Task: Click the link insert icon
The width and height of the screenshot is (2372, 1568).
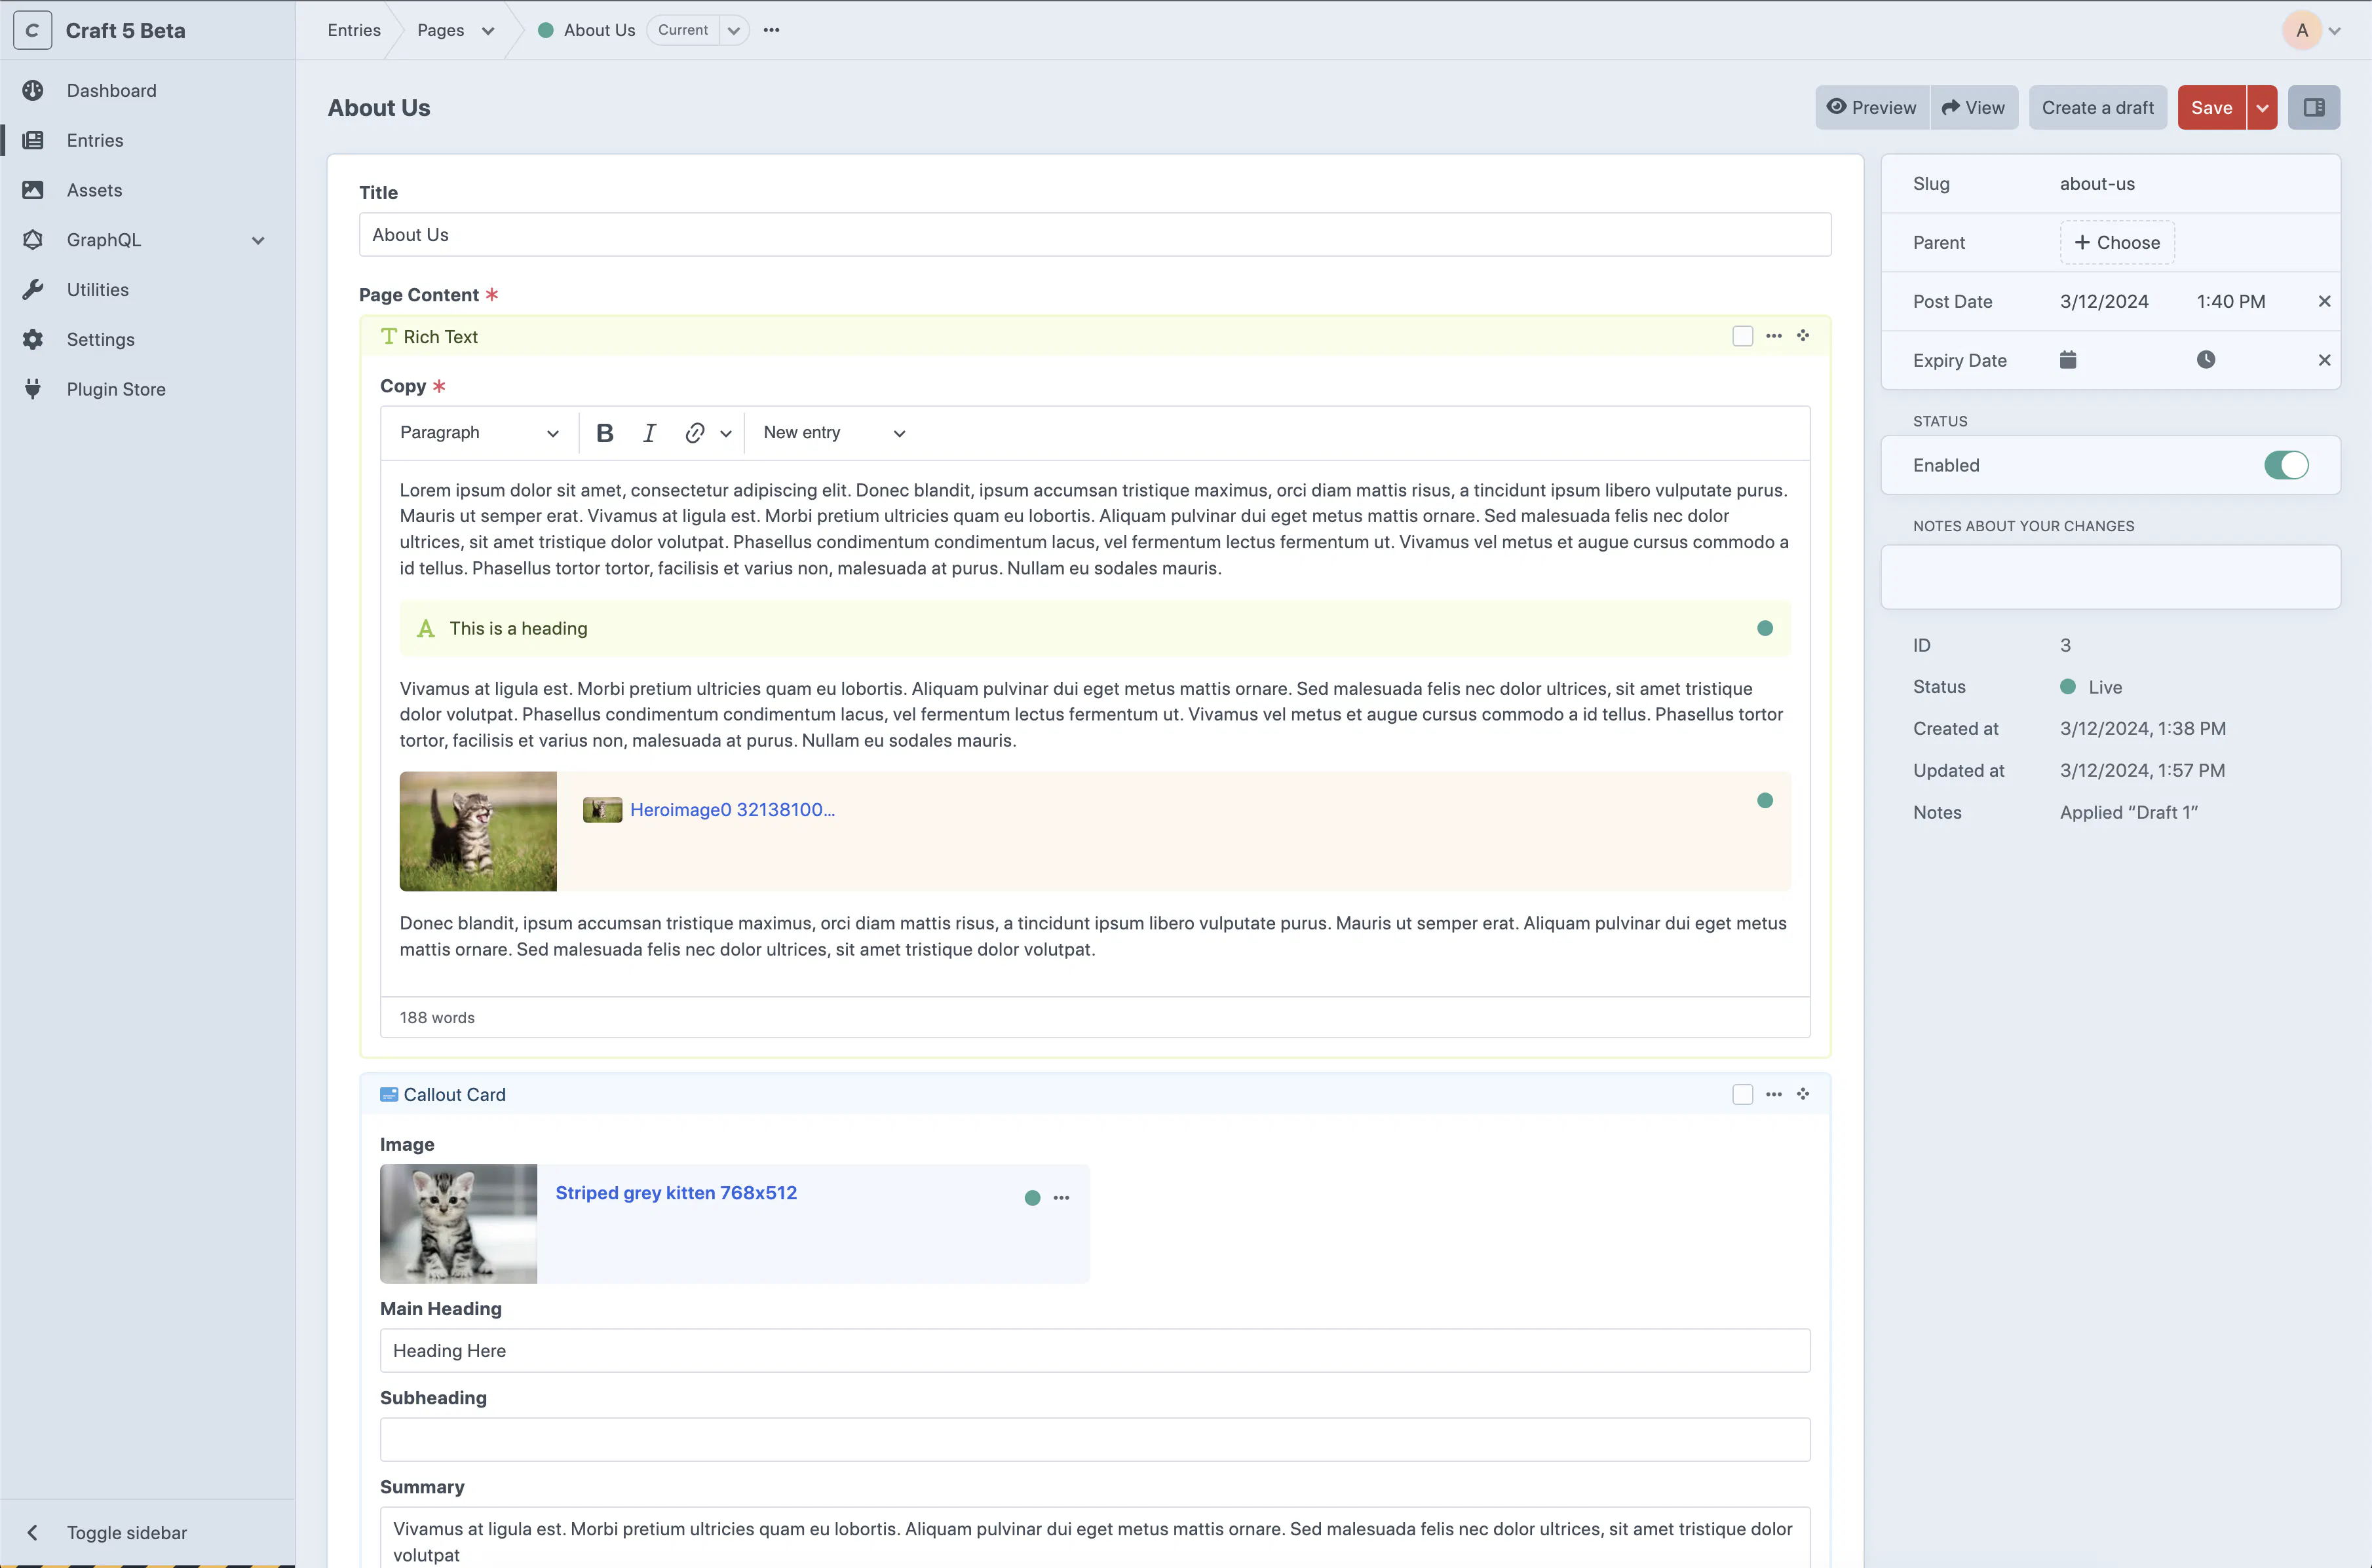Action: (695, 433)
